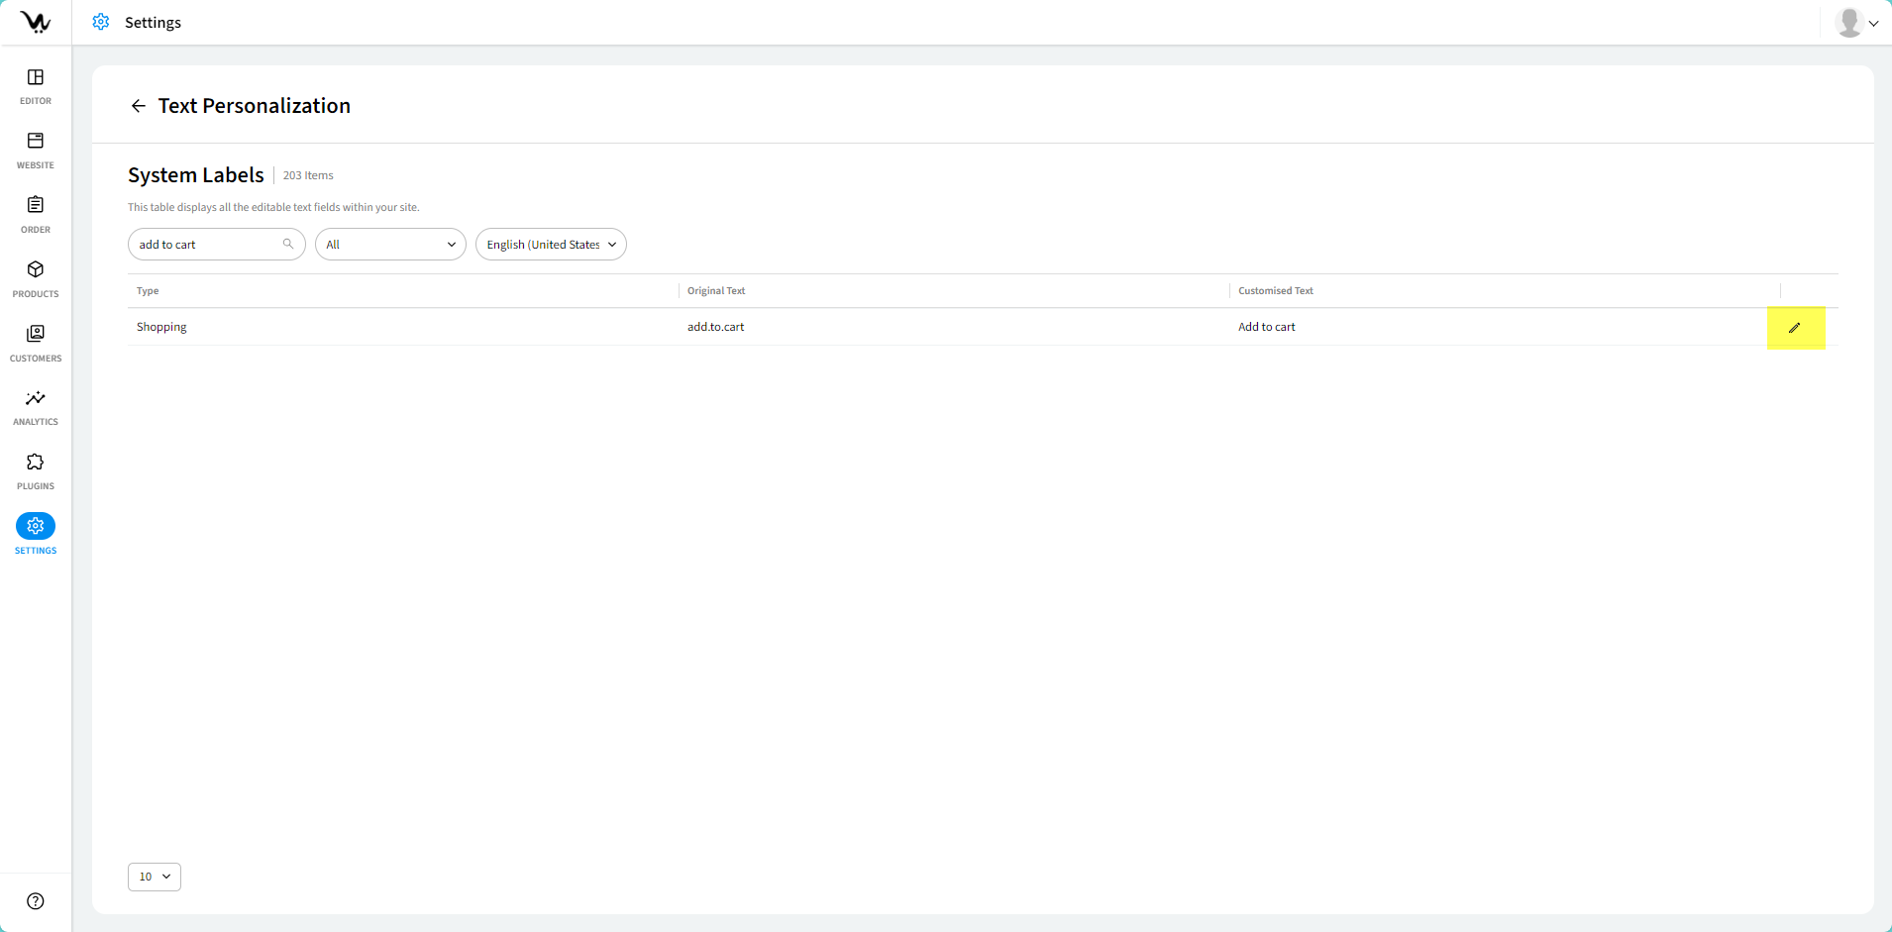Open the Editor section in sidebar
The image size is (1892, 932).
(36, 86)
